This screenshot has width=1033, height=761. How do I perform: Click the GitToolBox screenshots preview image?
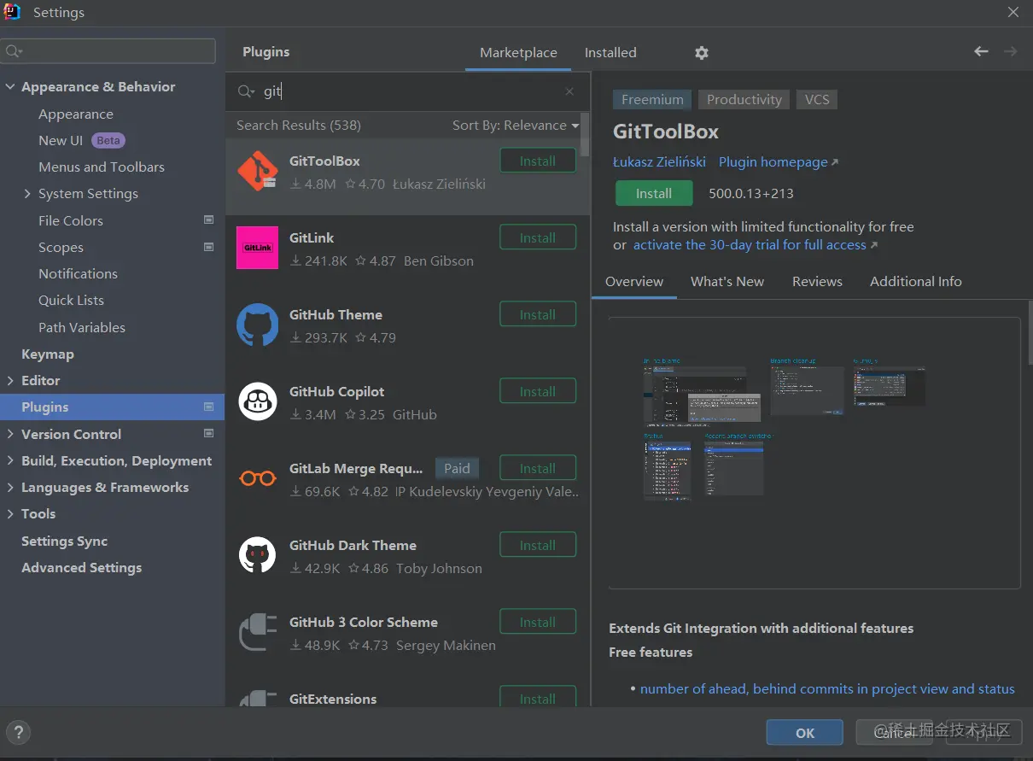pos(814,453)
